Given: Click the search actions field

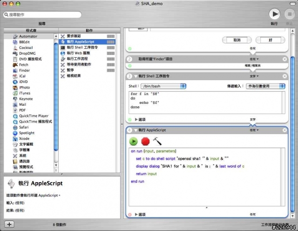Looking at the screenshot, I should pyautogui.click(x=42, y=14).
